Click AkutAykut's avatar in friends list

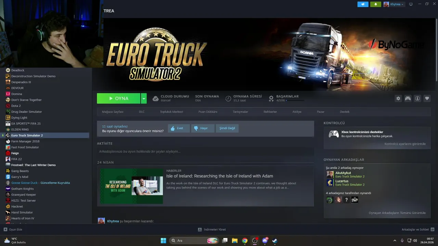point(330,175)
